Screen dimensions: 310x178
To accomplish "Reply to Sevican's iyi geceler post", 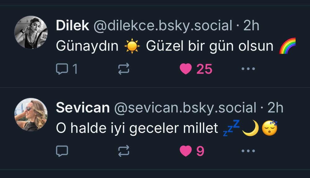I will pyautogui.click(x=62, y=151).
